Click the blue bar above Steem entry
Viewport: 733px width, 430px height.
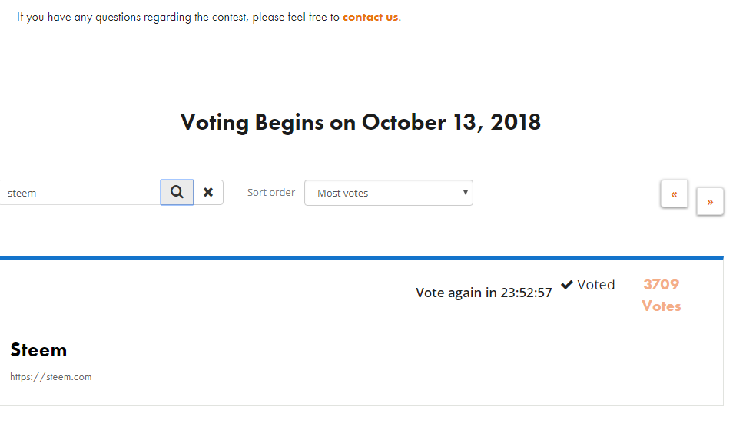click(362, 258)
